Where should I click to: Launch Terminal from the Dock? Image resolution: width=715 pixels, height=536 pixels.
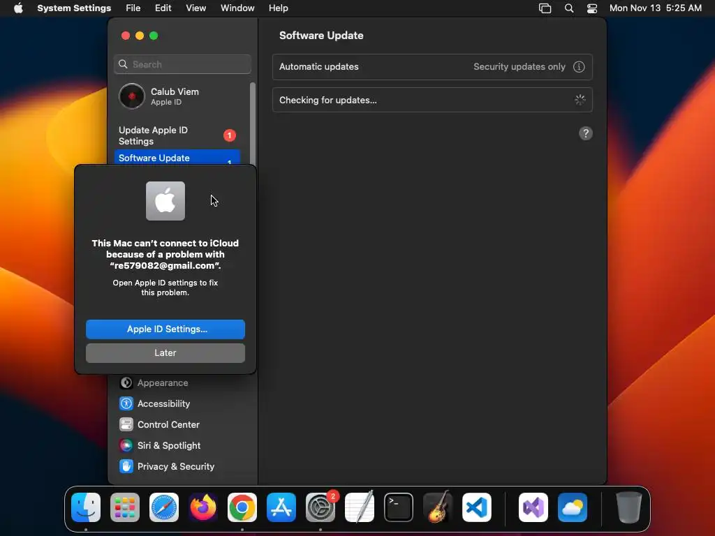(x=399, y=507)
